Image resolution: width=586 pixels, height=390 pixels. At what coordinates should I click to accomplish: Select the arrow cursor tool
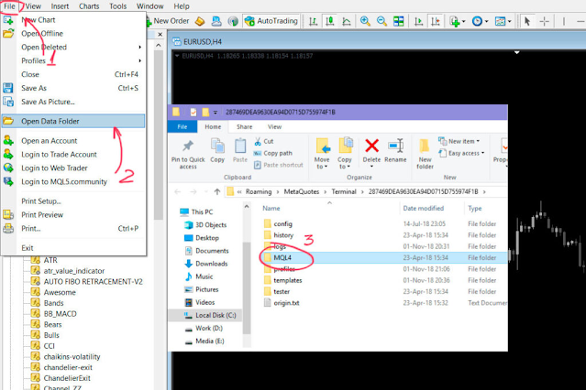point(527,21)
